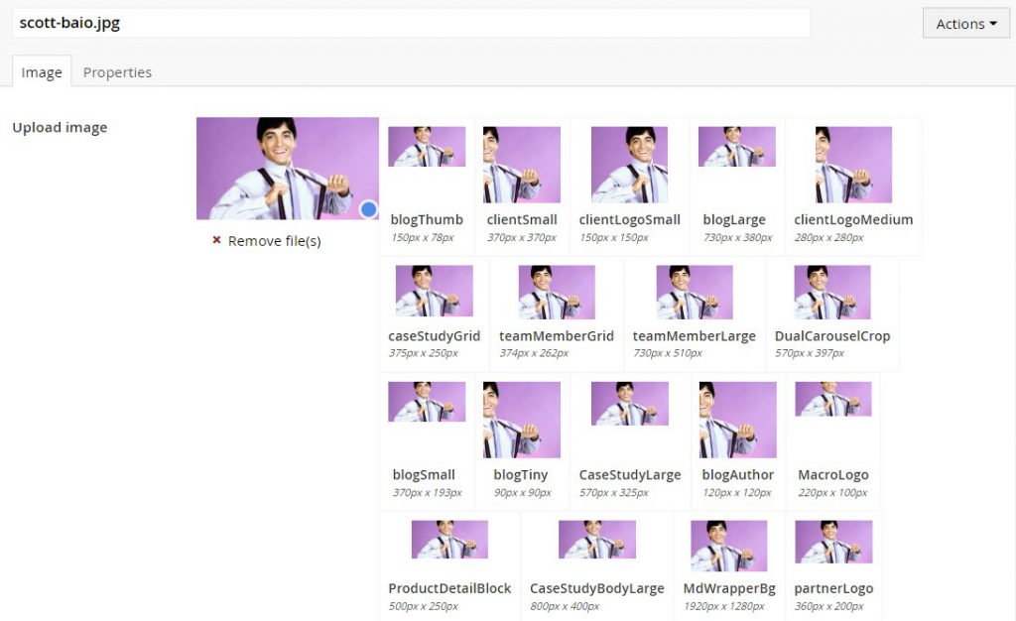Open the clientLogoMedium crop preview
Screen dimensions: 1016x621
[x=853, y=165]
